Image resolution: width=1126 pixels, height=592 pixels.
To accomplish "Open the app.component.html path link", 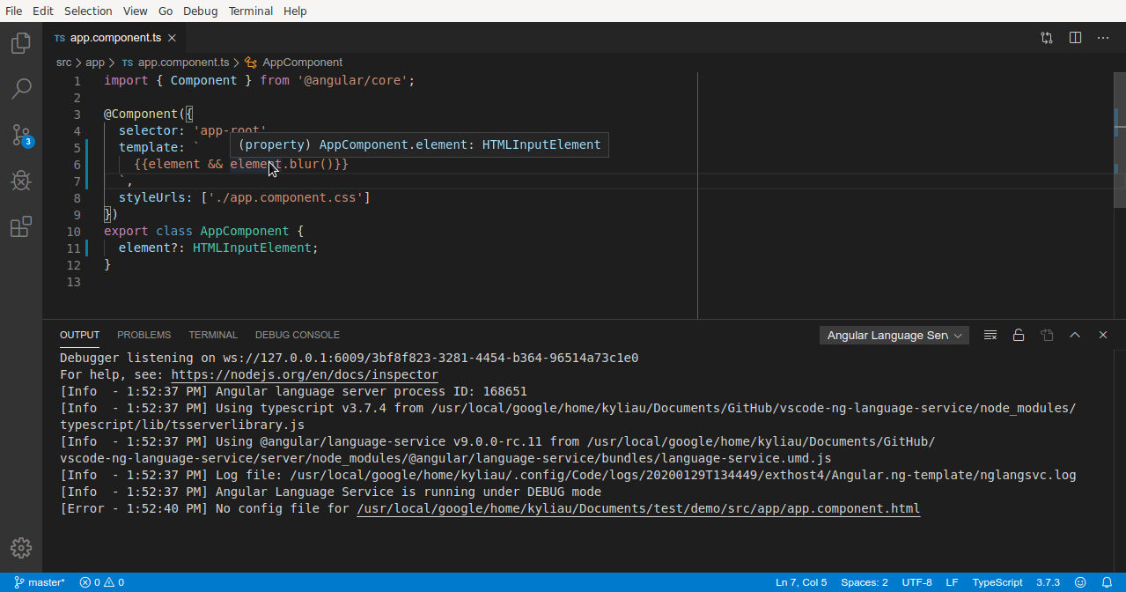I will point(638,508).
